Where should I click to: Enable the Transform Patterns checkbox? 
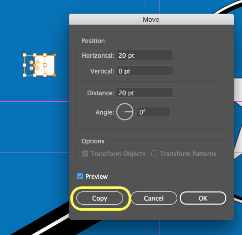pos(154,153)
